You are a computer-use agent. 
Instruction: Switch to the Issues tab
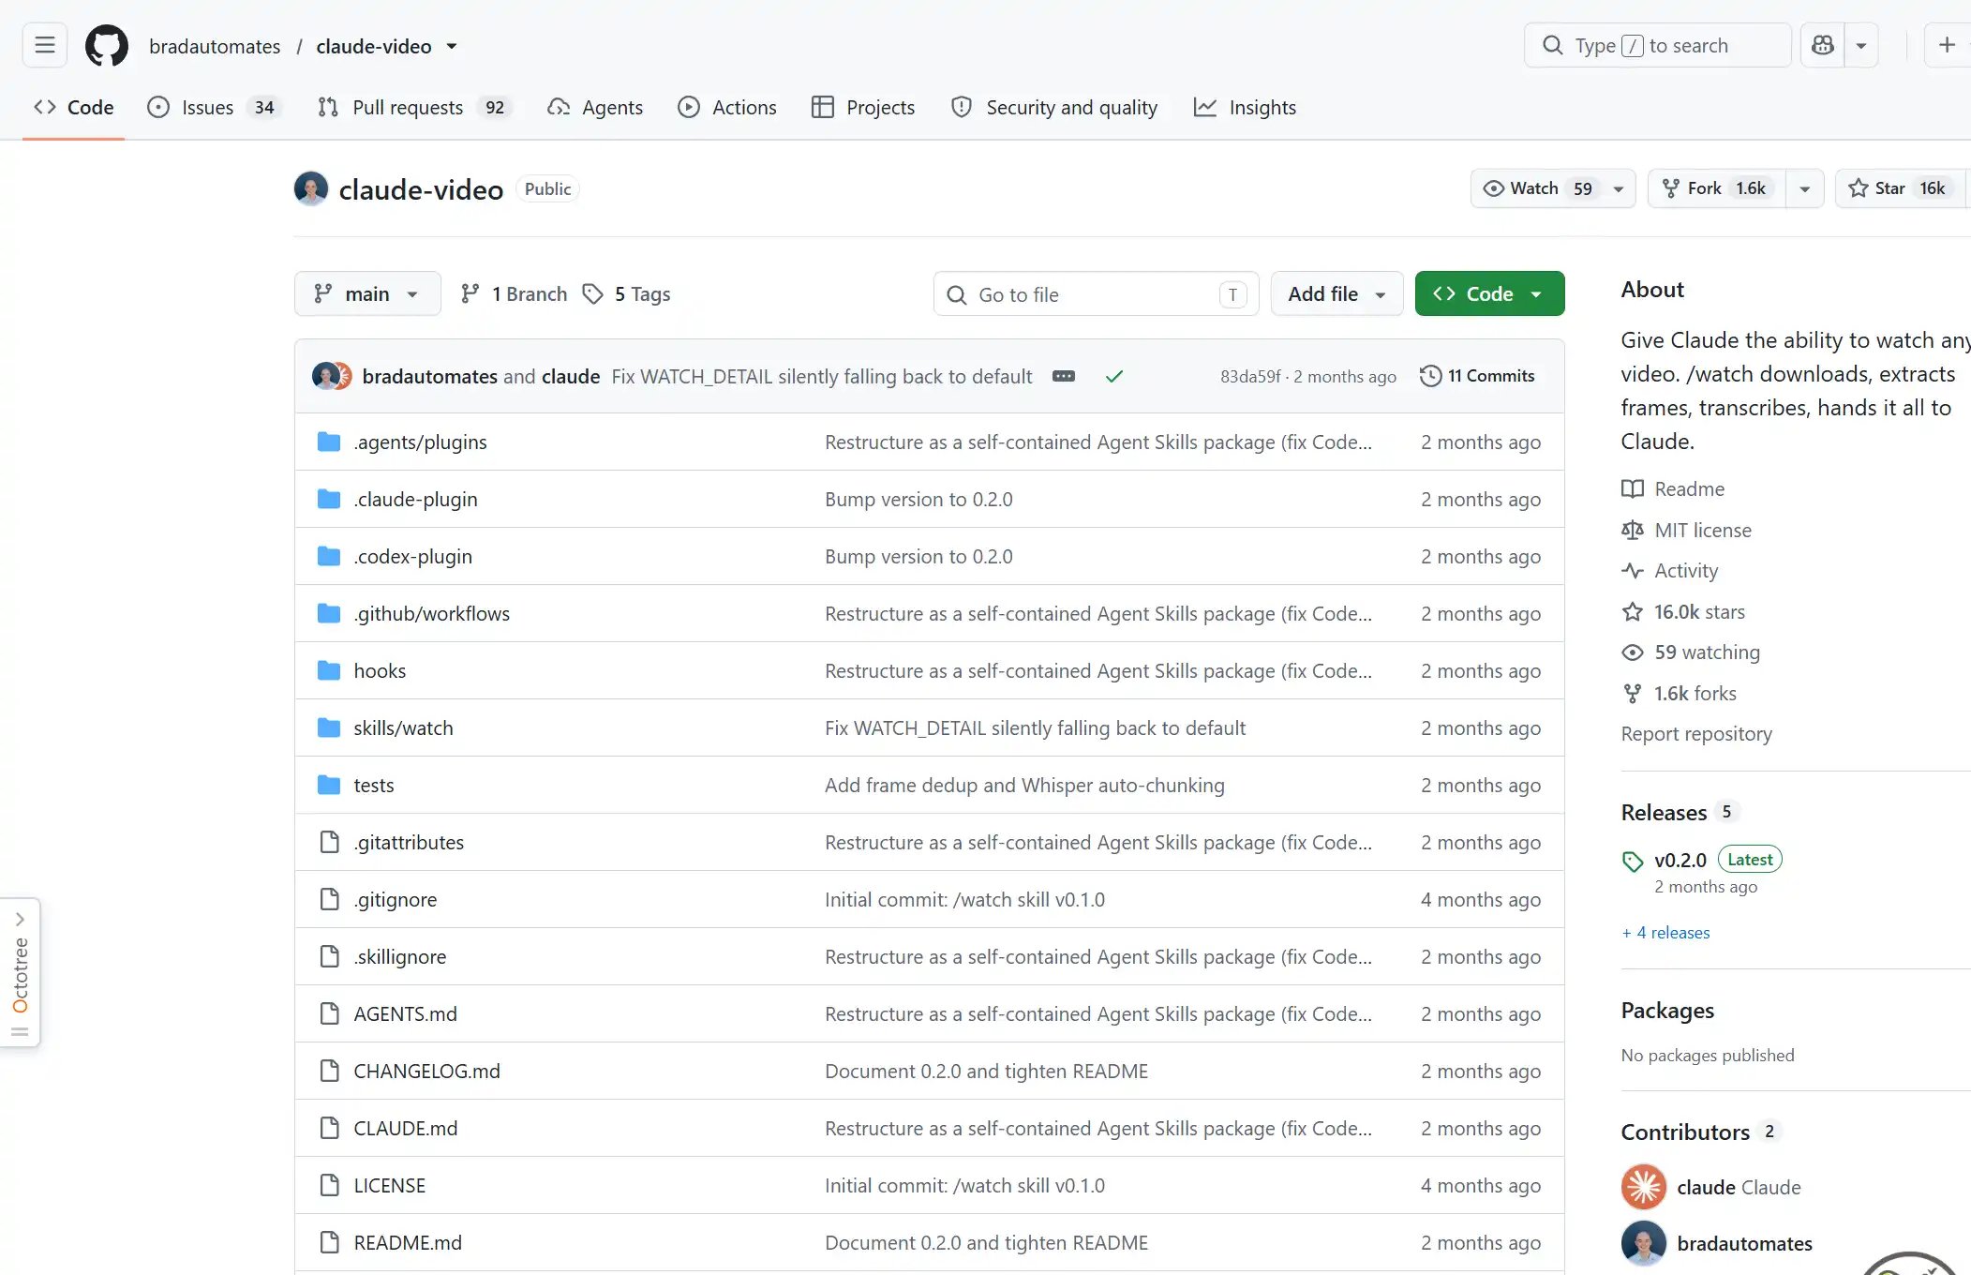coord(214,108)
